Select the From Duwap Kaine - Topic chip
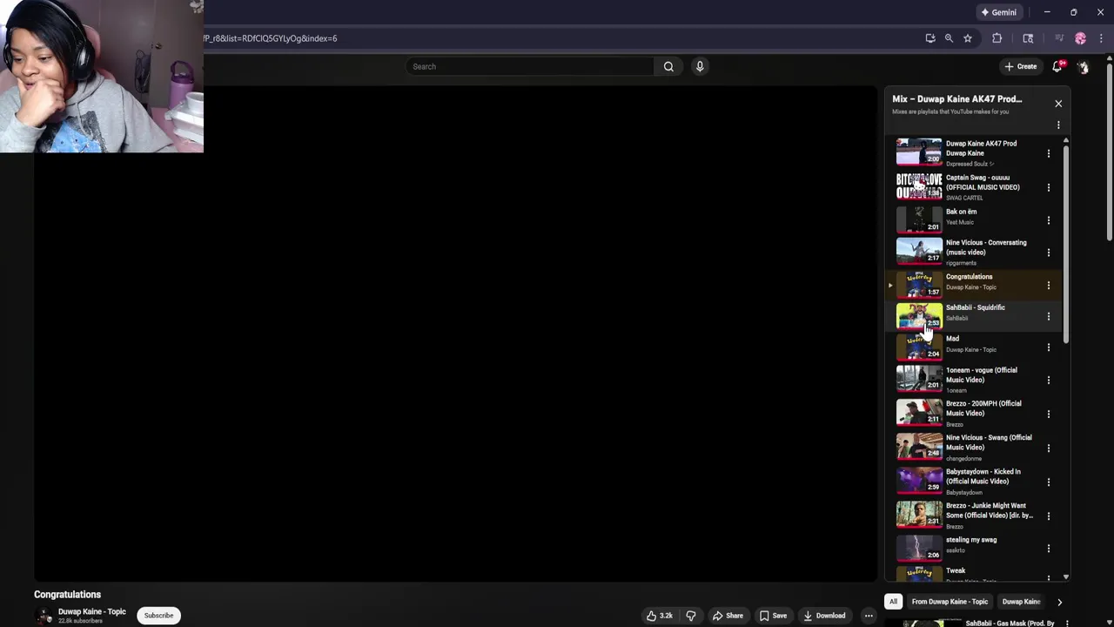This screenshot has height=627, width=1114. click(950, 602)
